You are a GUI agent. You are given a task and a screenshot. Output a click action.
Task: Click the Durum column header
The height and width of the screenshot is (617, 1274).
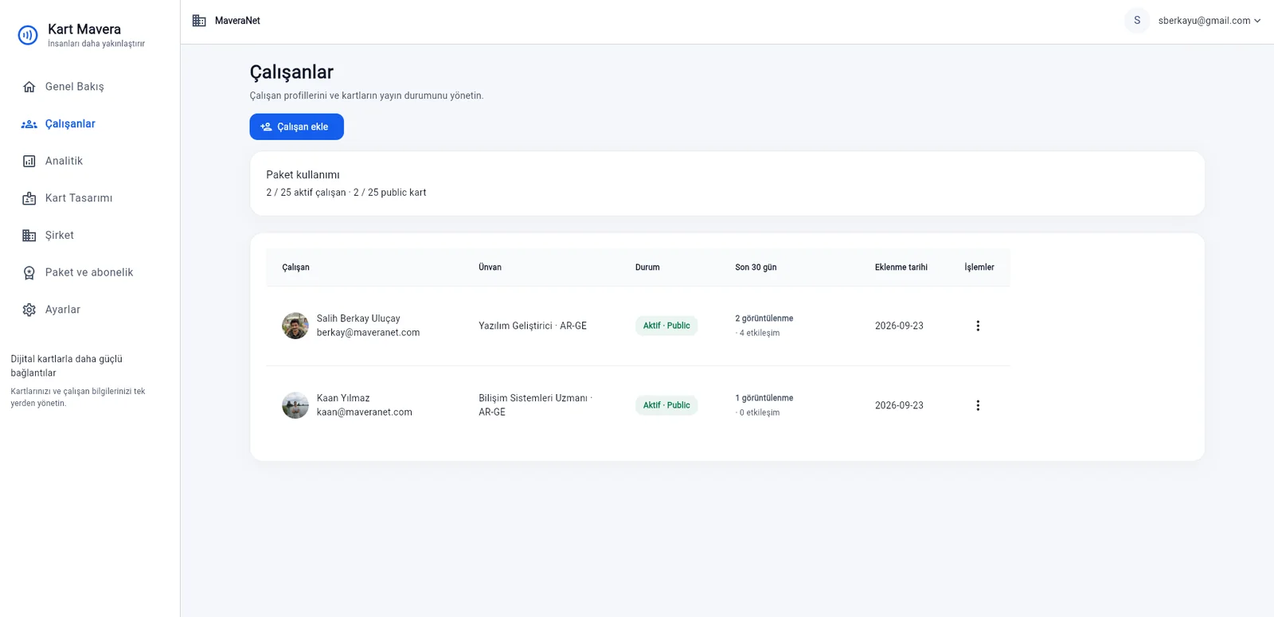click(647, 267)
